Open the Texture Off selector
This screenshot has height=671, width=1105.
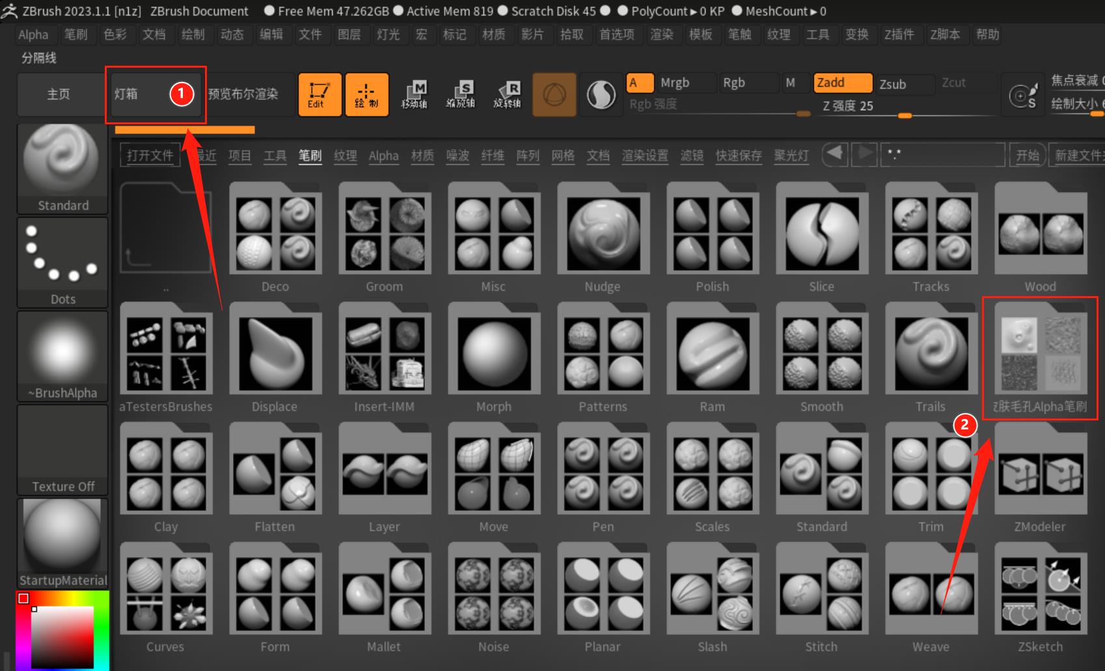[x=62, y=450]
